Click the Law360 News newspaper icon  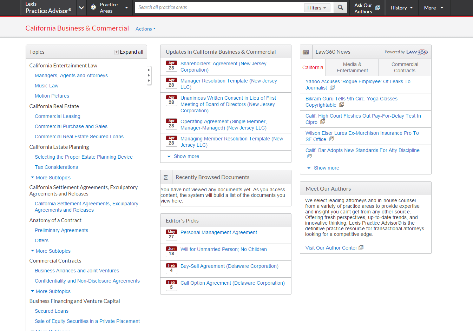pos(306,52)
